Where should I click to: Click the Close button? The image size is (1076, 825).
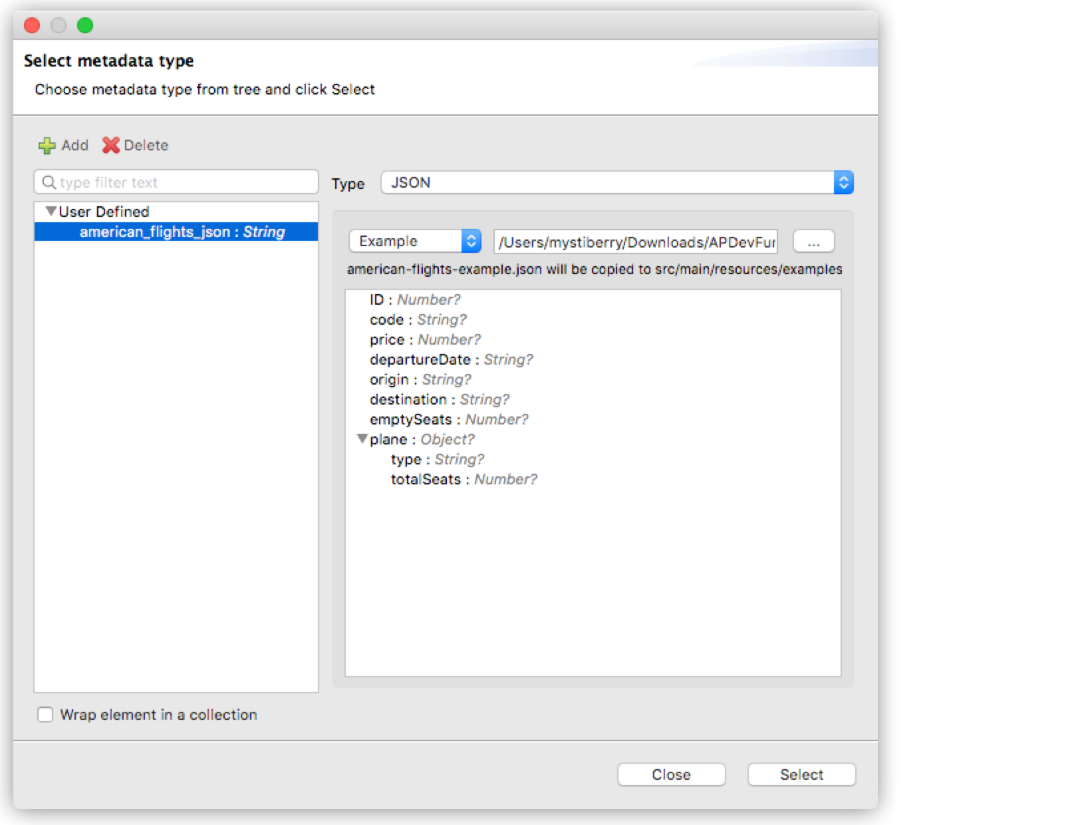point(671,774)
